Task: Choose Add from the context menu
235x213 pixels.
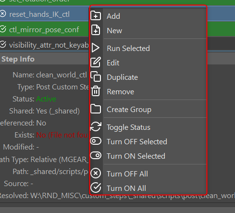Action: (148, 16)
